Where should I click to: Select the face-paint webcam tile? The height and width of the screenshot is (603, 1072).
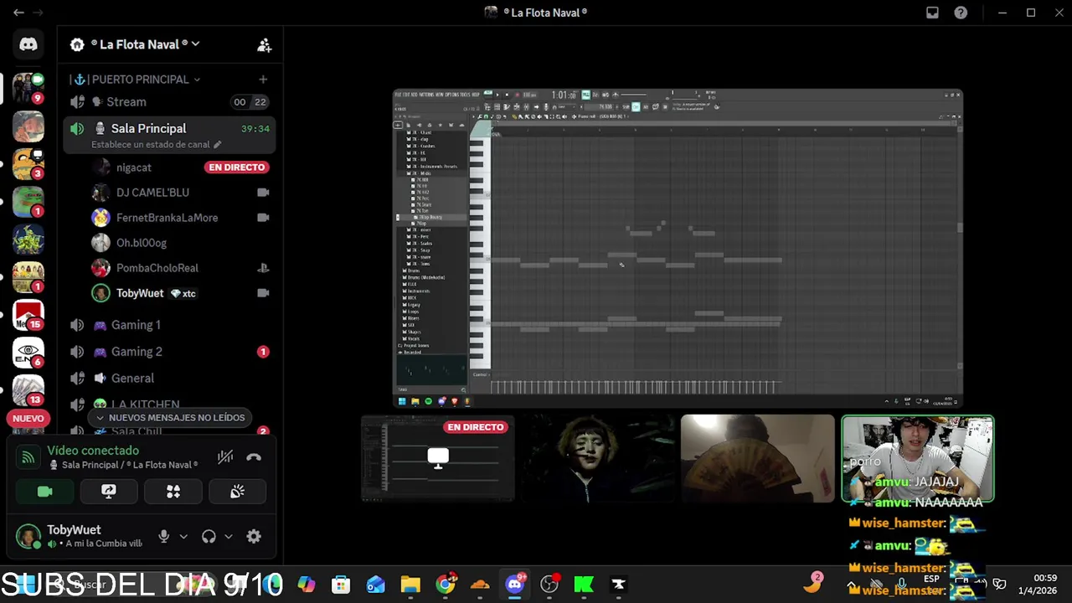pyautogui.click(x=598, y=459)
